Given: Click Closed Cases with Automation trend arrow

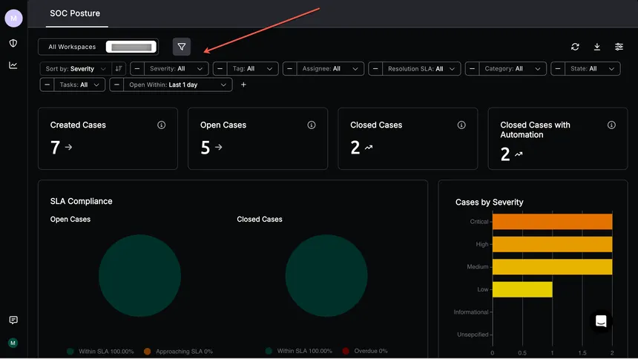Looking at the screenshot, I should (519, 154).
